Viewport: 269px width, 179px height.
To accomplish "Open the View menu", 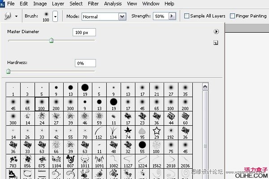I will [x=132, y=4].
